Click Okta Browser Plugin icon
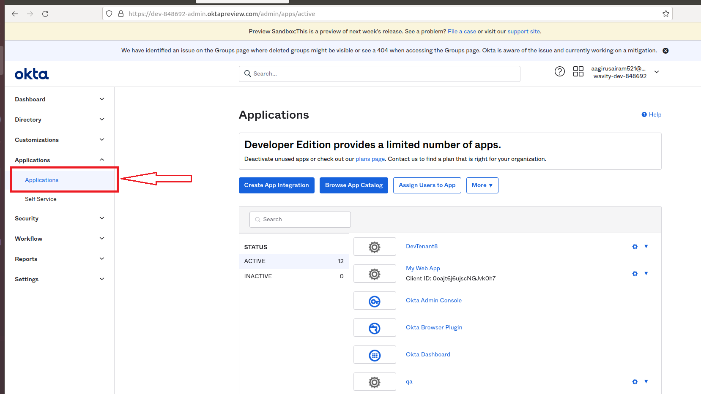Image resolution: width=701 pixels, height=394 pixels. 375,328
